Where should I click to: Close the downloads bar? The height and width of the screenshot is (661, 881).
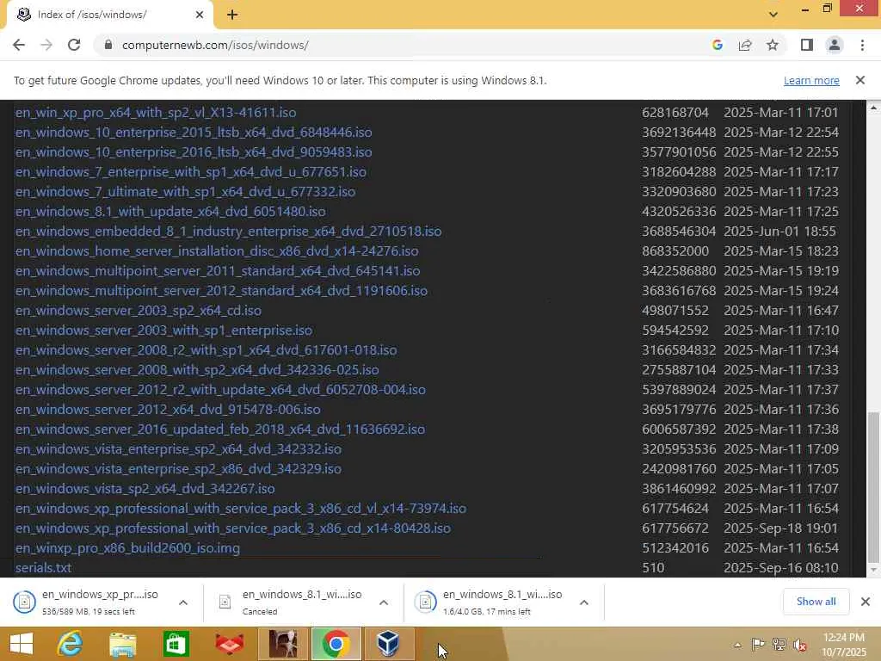pos(866,602)
